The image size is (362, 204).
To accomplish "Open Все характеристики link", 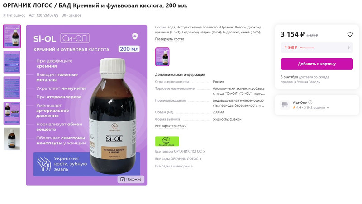I will tap(171, 126).
